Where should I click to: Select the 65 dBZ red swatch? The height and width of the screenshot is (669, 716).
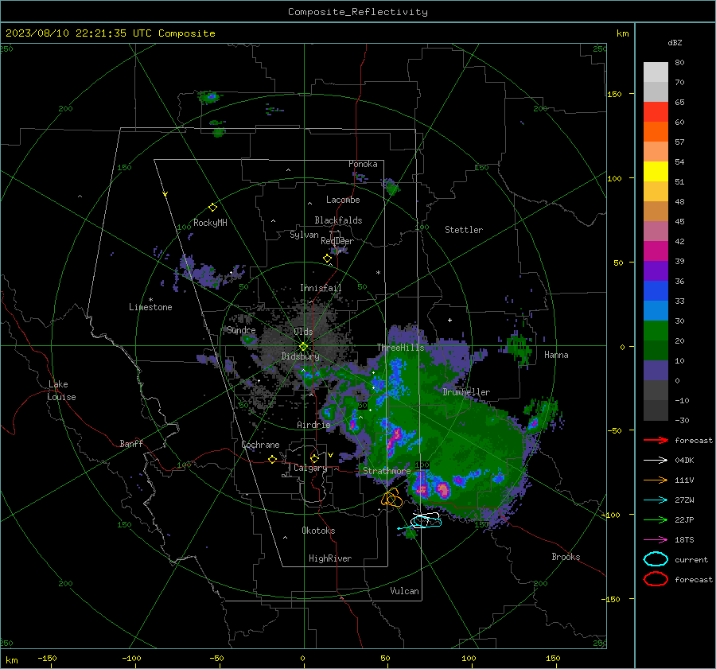(656, 111)
